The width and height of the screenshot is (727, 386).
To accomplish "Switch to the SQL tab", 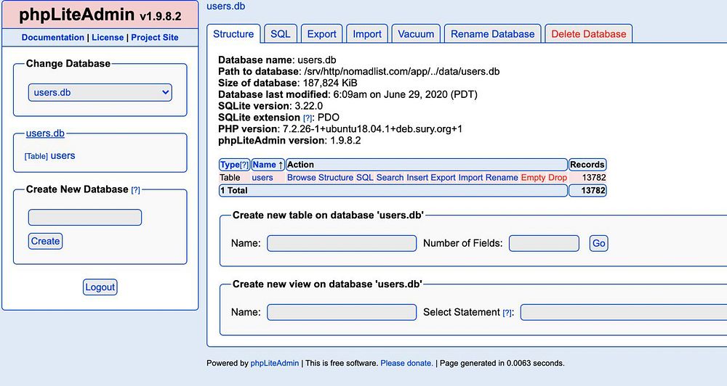I will coord(280,34).
